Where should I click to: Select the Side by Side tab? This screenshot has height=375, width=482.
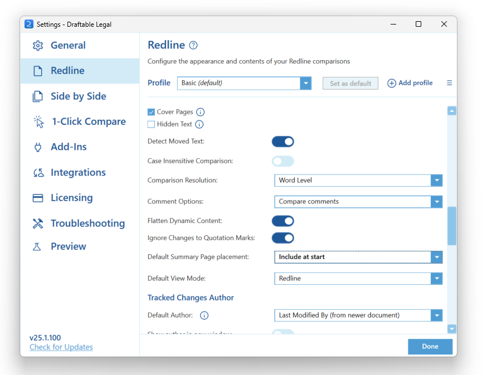point(80,96)
